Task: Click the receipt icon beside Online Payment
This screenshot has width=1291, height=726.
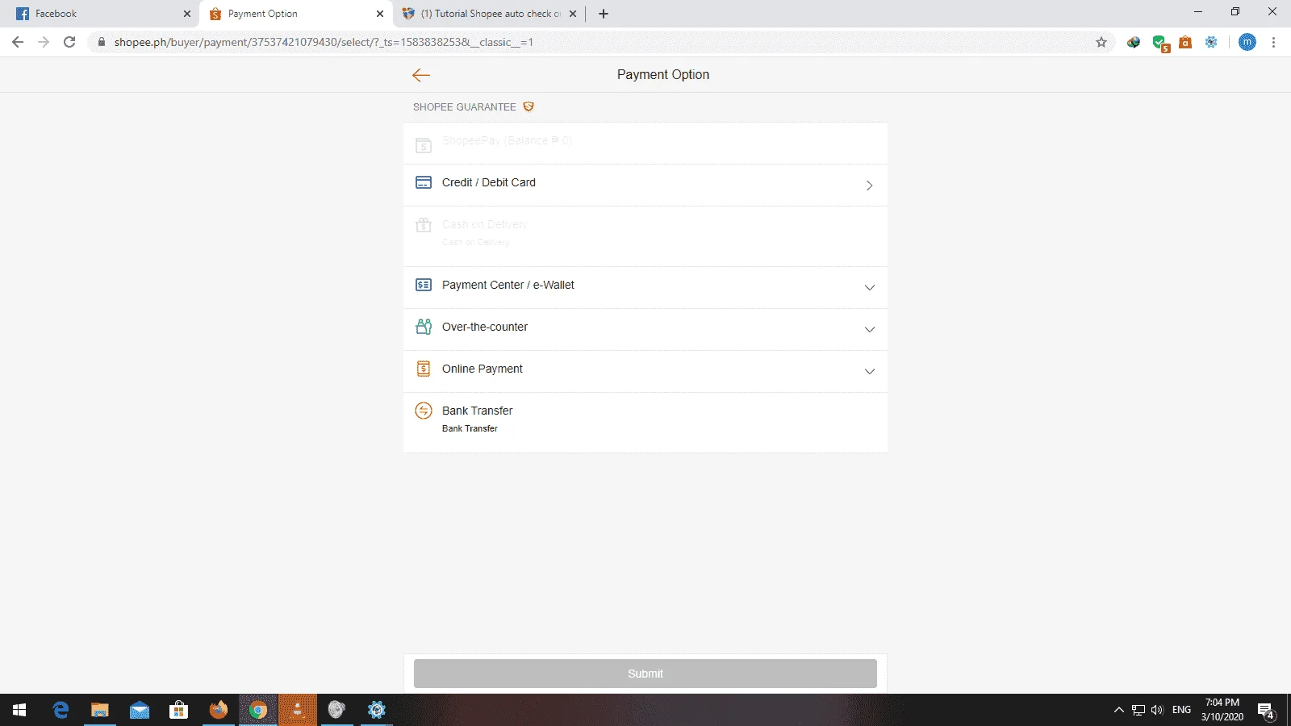Action: pos(424,369)
